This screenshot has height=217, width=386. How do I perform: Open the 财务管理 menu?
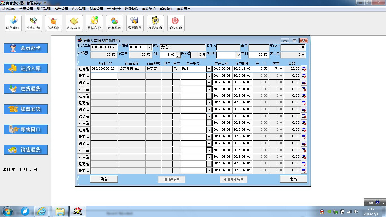coord(96,9)
